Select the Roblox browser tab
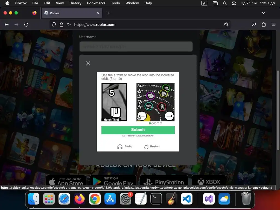Image resolution: width=280 pixels, height=210 pixels. tap(72, 13)
